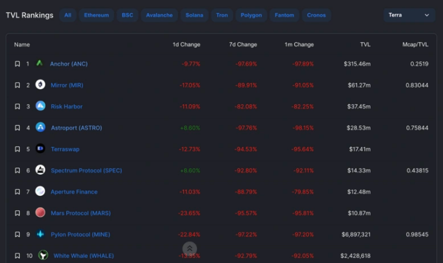Click Aperture Finance's -79.85% 1m change
The height and width of the screenshot is (263, 443).
pos(303,191)
